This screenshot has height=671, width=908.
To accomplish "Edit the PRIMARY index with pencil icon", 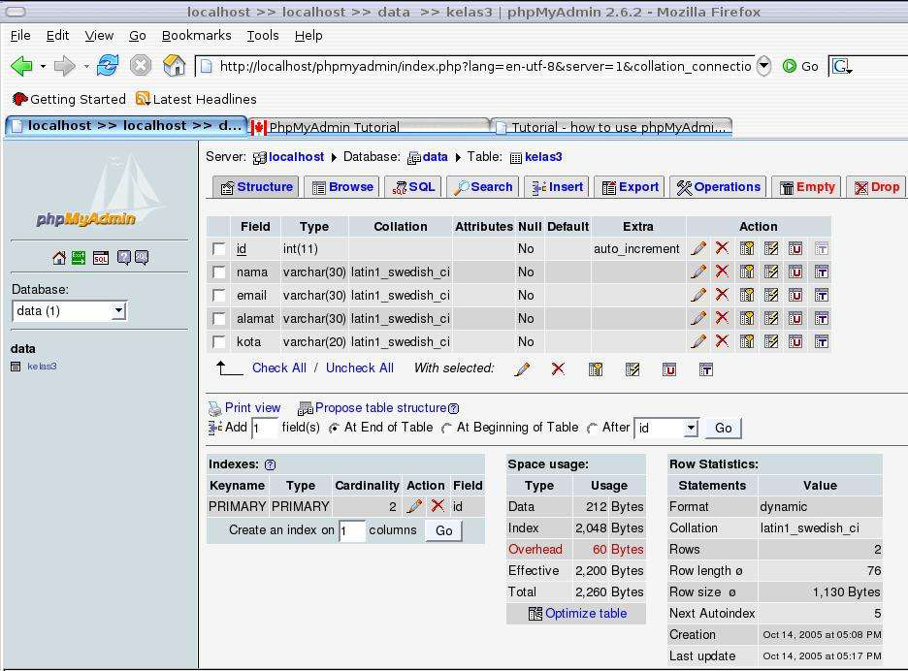I will click(x=414, y=506).
